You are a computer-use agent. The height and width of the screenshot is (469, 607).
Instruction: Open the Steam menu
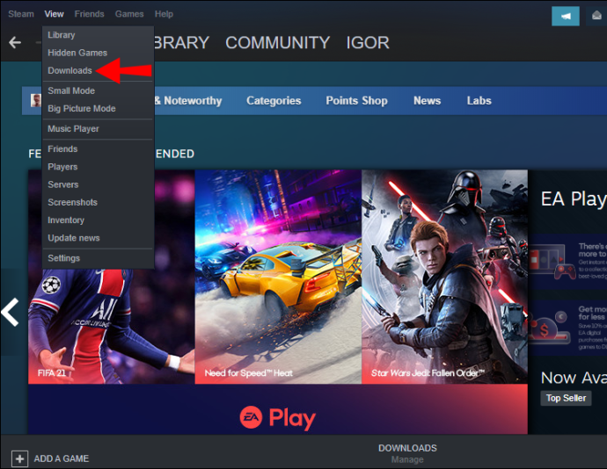coord(21,14)
